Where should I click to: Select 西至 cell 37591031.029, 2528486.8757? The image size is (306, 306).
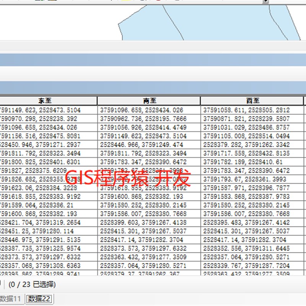tap(252, 127)
